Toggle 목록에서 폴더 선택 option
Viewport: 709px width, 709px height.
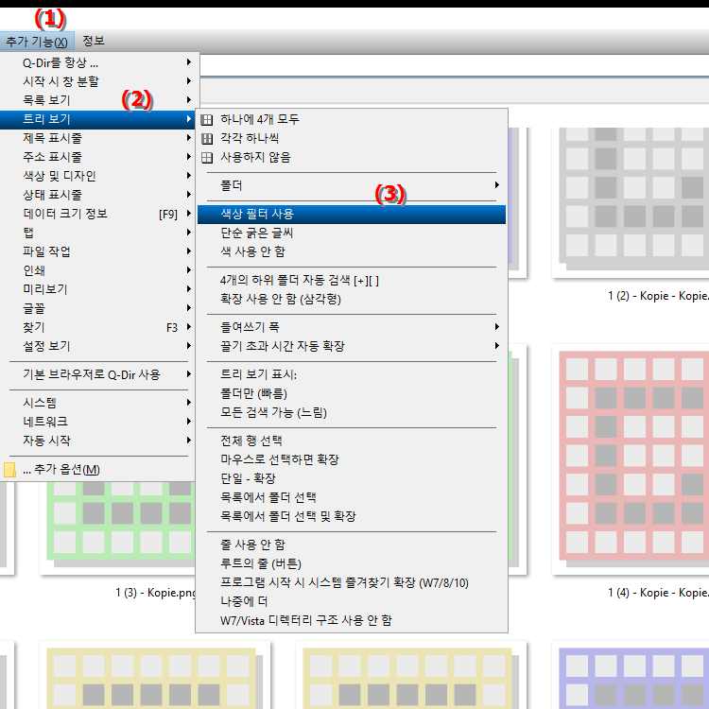352,498
